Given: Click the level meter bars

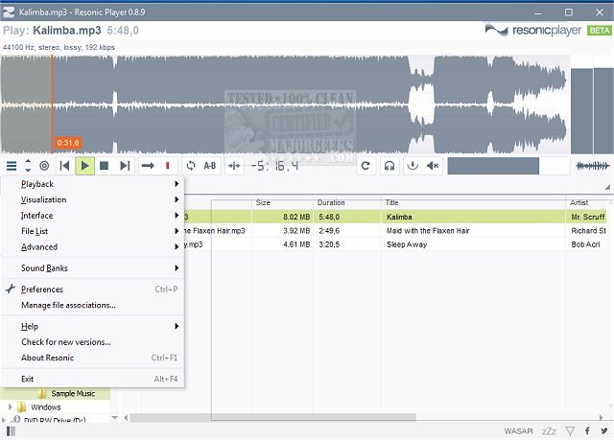Looking at the screenshot, I should click(x=592, y=110).
